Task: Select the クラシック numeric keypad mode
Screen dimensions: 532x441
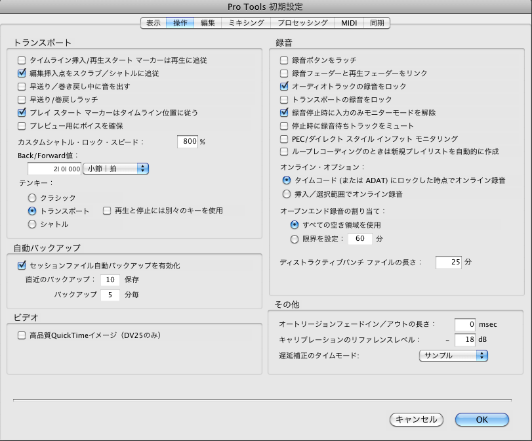Action: [x=32, y=198]
